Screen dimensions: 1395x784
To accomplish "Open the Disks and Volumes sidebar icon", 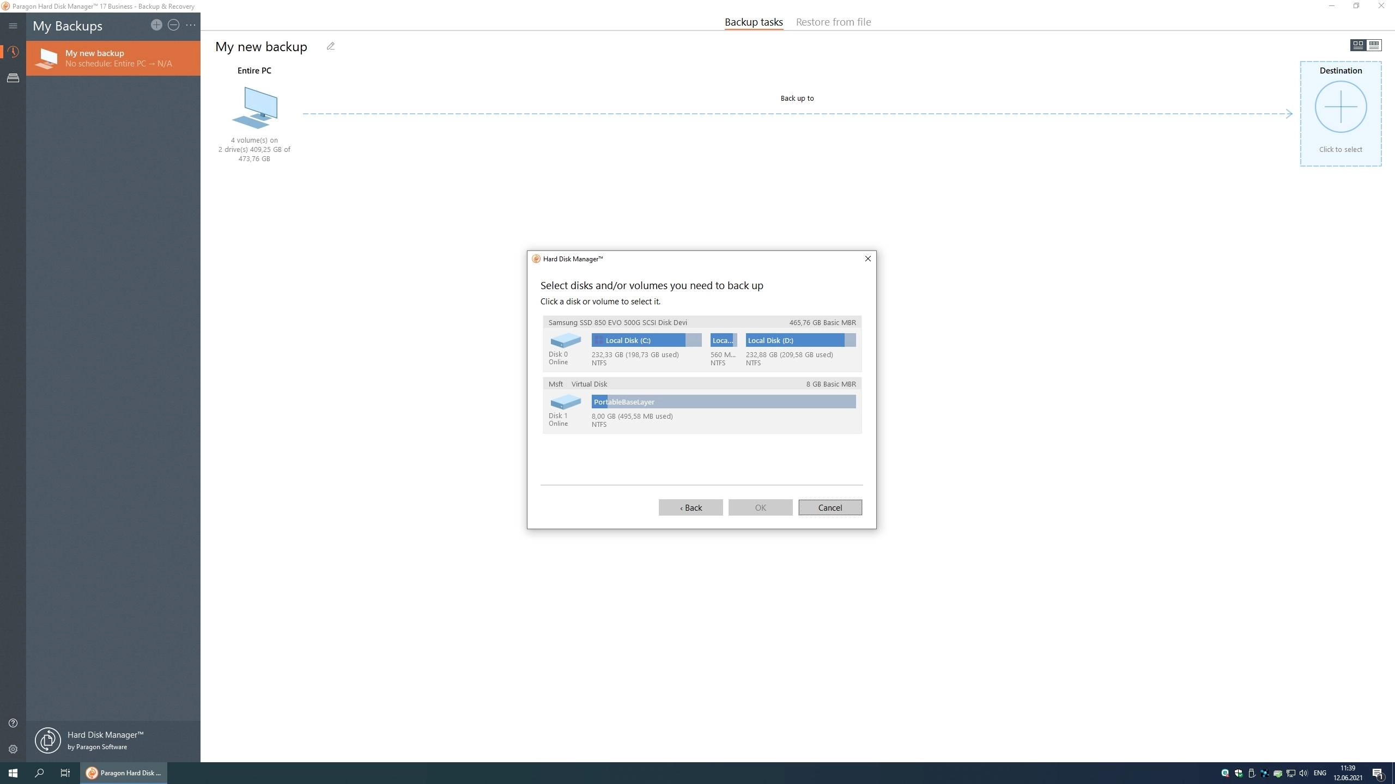I will (x=13, y=78).
